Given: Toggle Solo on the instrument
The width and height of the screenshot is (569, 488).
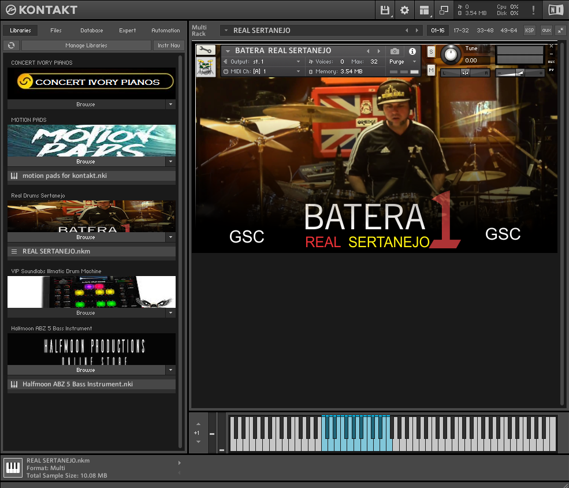Looking at the screenshot, I should [431, 51].
